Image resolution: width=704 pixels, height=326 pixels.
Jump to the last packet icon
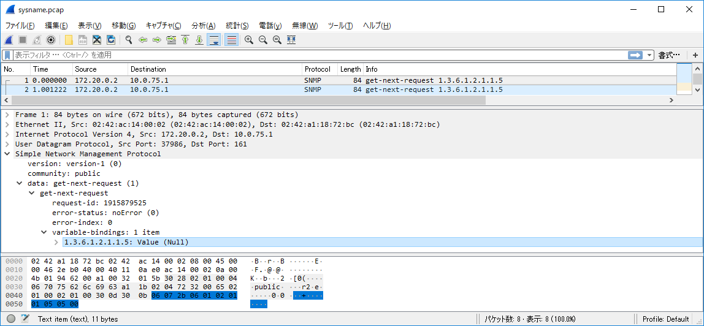coord(199,40)
